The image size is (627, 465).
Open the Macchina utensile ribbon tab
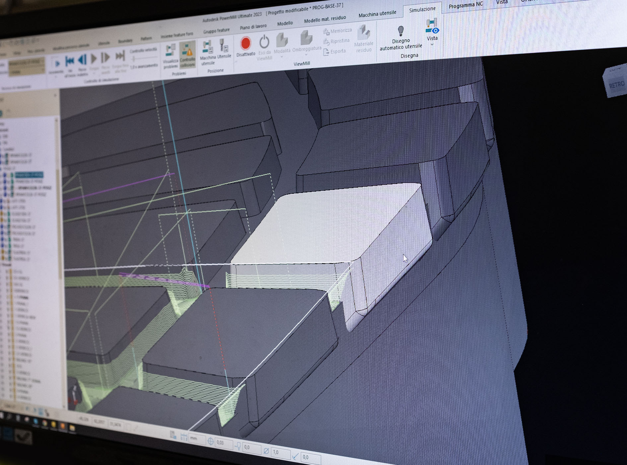pyautogui.click(x=377, y=14)
